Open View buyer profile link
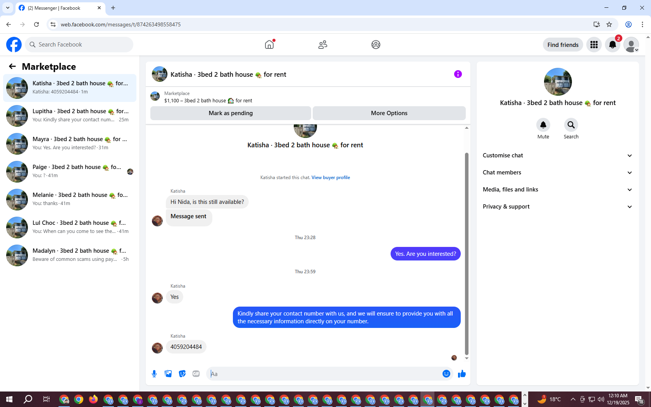The width and height of the screenshot is (651, 407). coord(331,178)
